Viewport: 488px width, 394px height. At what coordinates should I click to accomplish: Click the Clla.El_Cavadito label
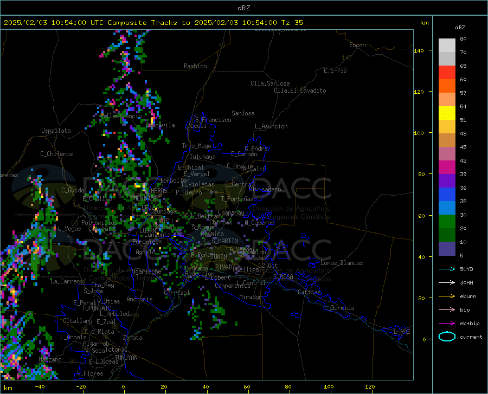(300, 91)
